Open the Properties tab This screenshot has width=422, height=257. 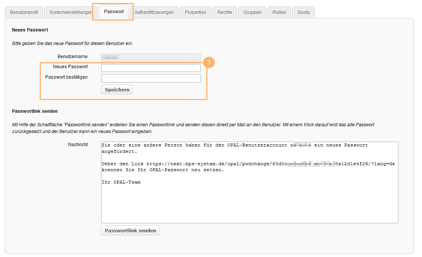(195, 12)
